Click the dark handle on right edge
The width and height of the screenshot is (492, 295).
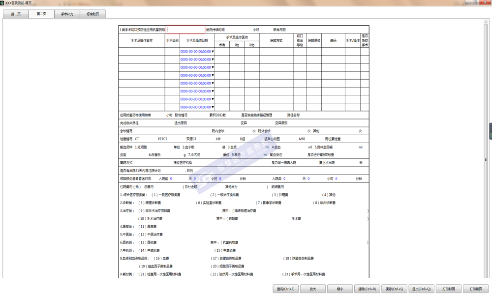(490, 131)
